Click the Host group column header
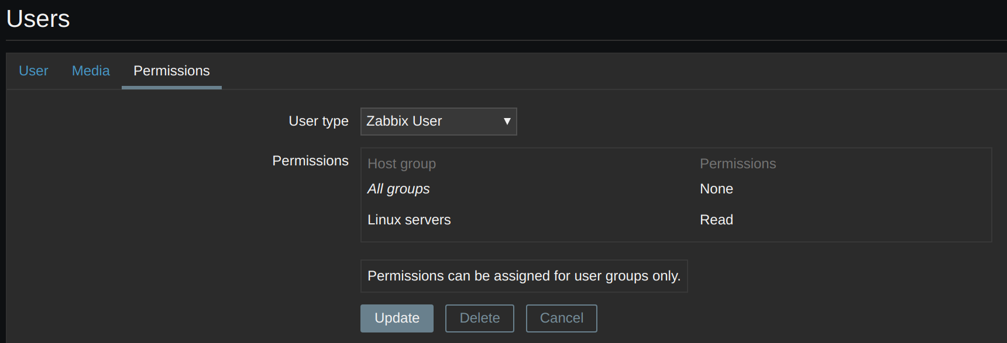 tap(401, 164)
